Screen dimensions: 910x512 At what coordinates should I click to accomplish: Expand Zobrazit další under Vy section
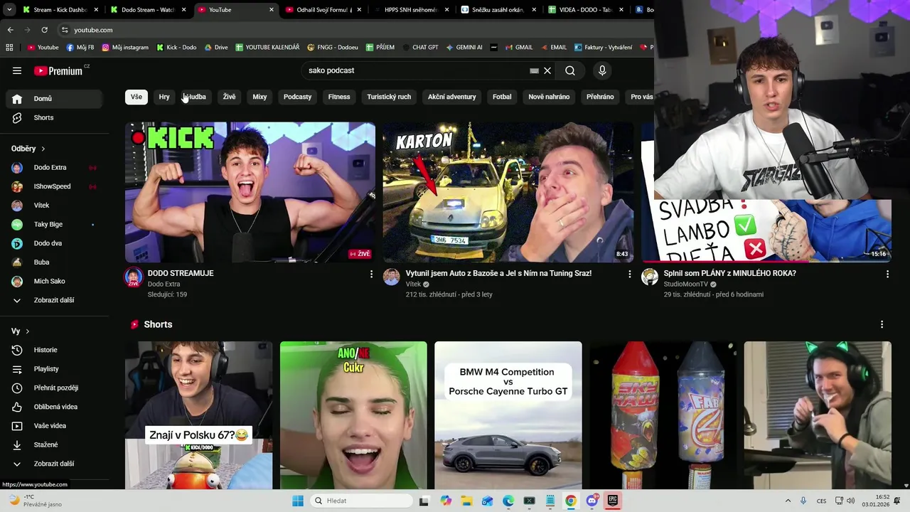54,464
